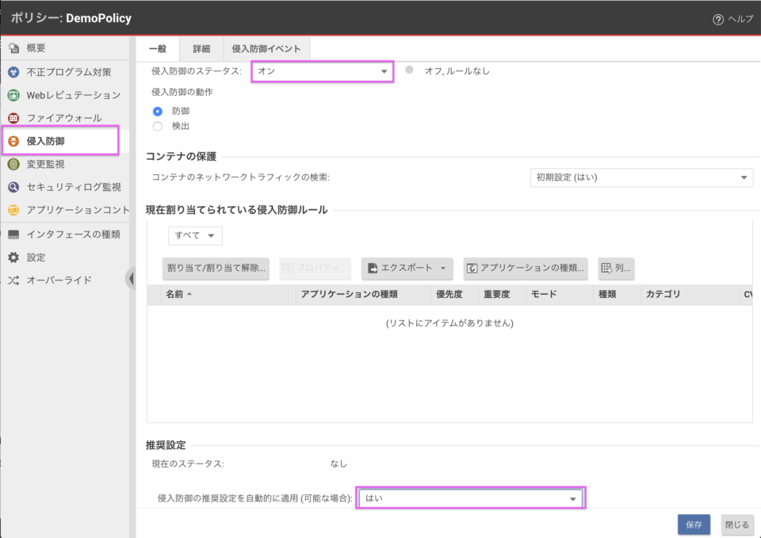Open the 変更監視 sidebar section
Screen dimensions: 761x538
[48, 164]
